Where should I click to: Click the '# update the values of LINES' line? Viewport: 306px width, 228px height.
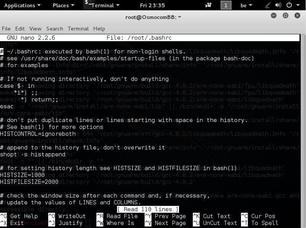pyautogui.click(x=70, y=202)
